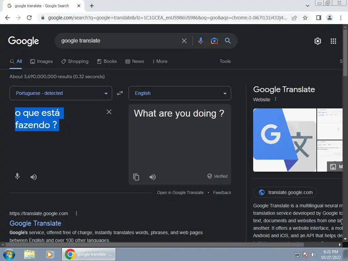Launch the media player from taskbar
The height and width of the screenshot is (261, 348).
50,255
